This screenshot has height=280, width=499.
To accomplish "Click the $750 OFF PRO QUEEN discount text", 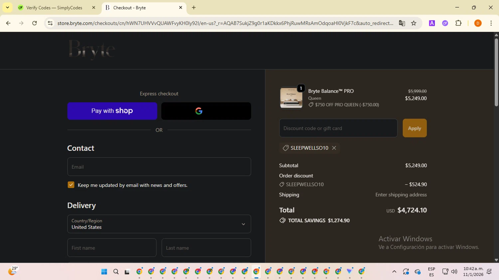I will pos(347,105).
